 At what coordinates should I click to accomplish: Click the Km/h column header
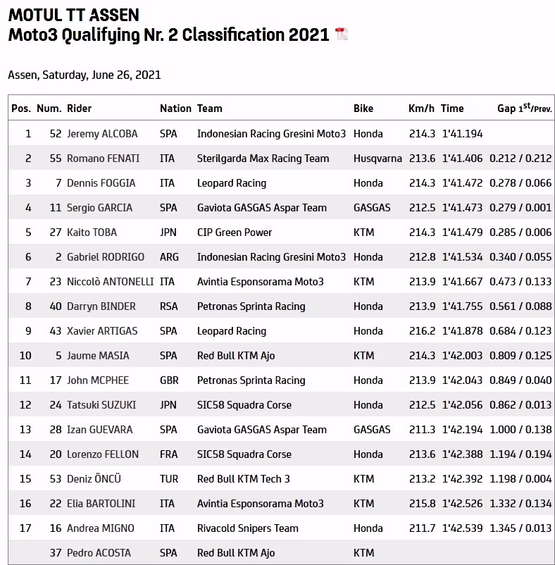coord(420,108)
